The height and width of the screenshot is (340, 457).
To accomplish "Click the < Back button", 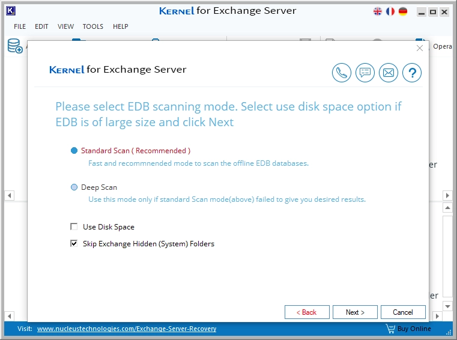I will [307, 312].
